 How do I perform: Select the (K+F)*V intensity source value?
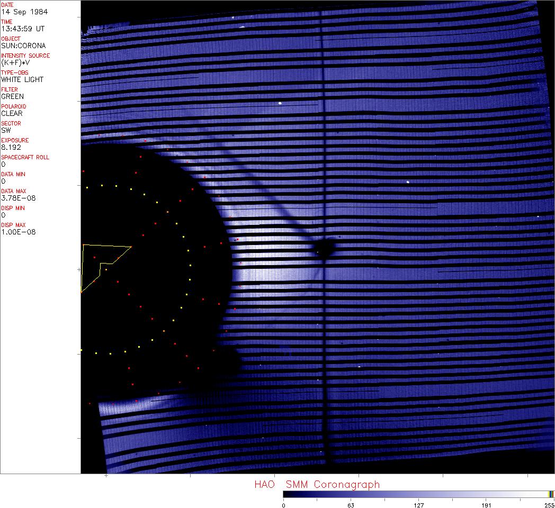tap(16, 62)
